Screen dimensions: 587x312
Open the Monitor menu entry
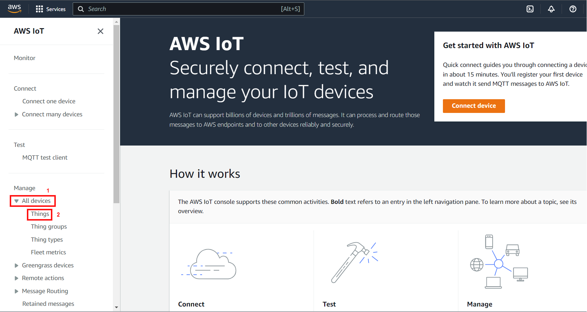(24, 58)
